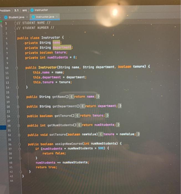
Task: Close the Instructor.java tab
Action: [57, 17]
